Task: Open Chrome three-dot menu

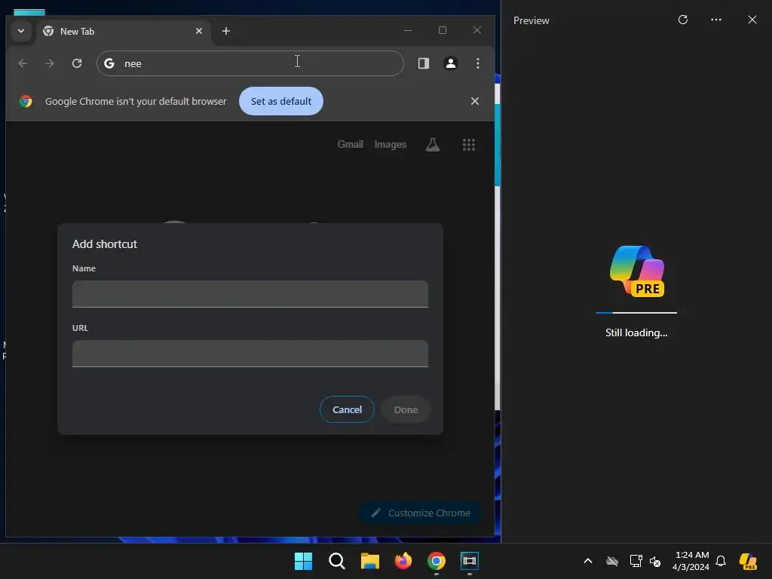Action: pos(477,63)
